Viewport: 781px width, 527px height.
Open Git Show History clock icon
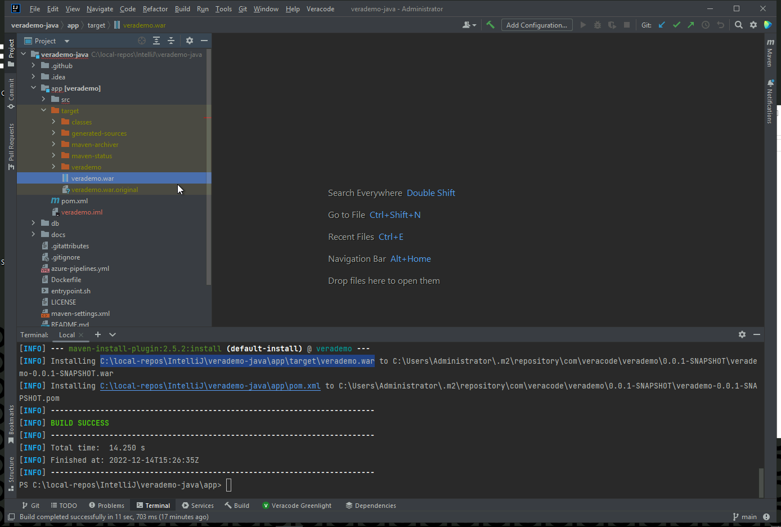tap(706, 25)
